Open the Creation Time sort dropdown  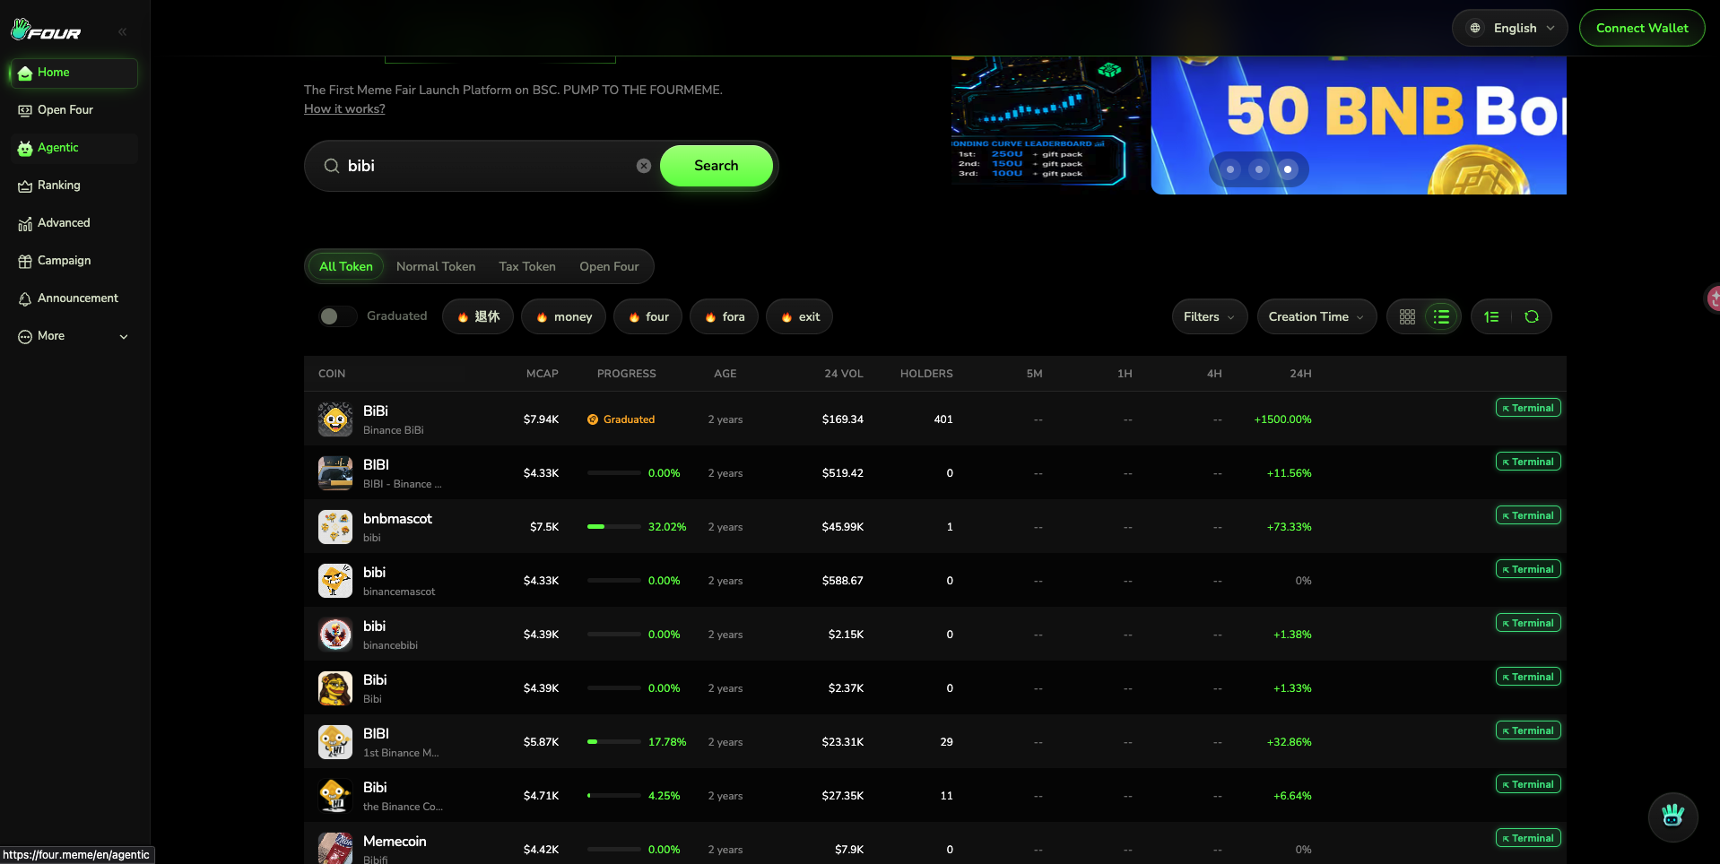point(1316,316)
